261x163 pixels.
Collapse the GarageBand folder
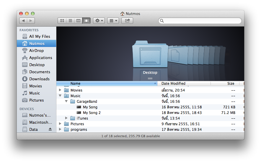coord(66,102)
